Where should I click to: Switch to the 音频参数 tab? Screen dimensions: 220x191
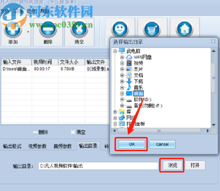[x=63, y=146]
